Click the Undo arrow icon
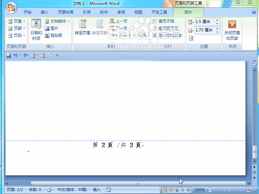 15,55
